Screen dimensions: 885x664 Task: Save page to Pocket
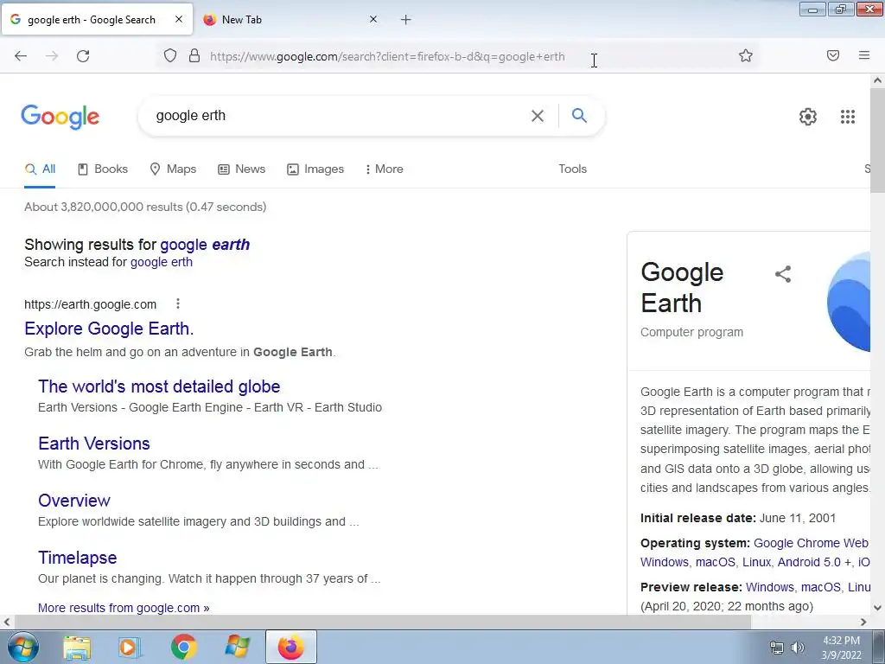(832, 55)
